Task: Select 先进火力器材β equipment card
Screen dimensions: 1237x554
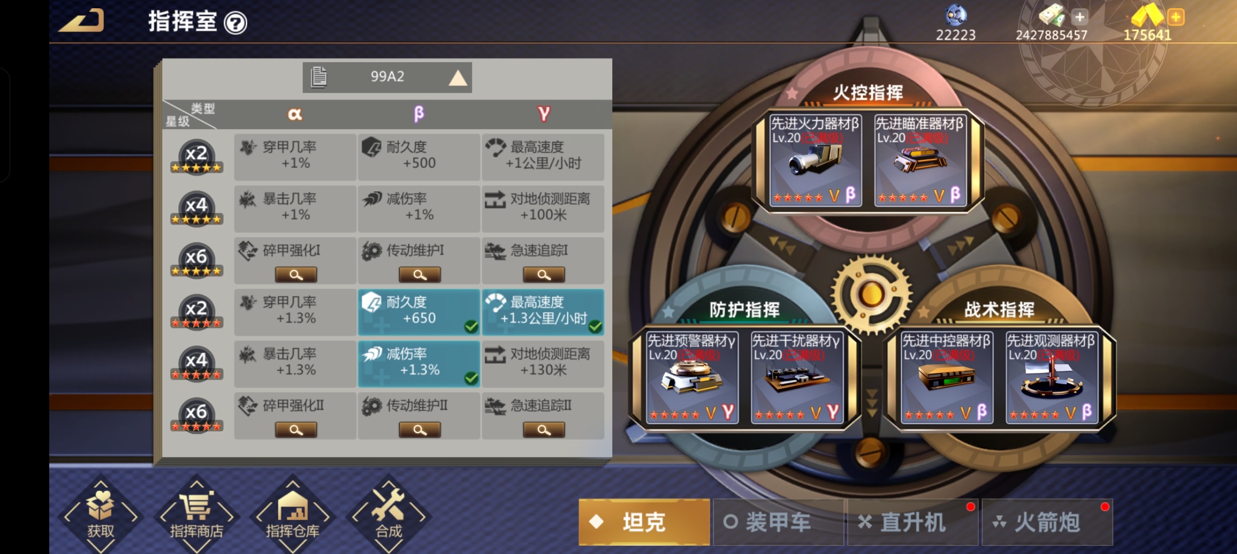Action: coord(815,161)
